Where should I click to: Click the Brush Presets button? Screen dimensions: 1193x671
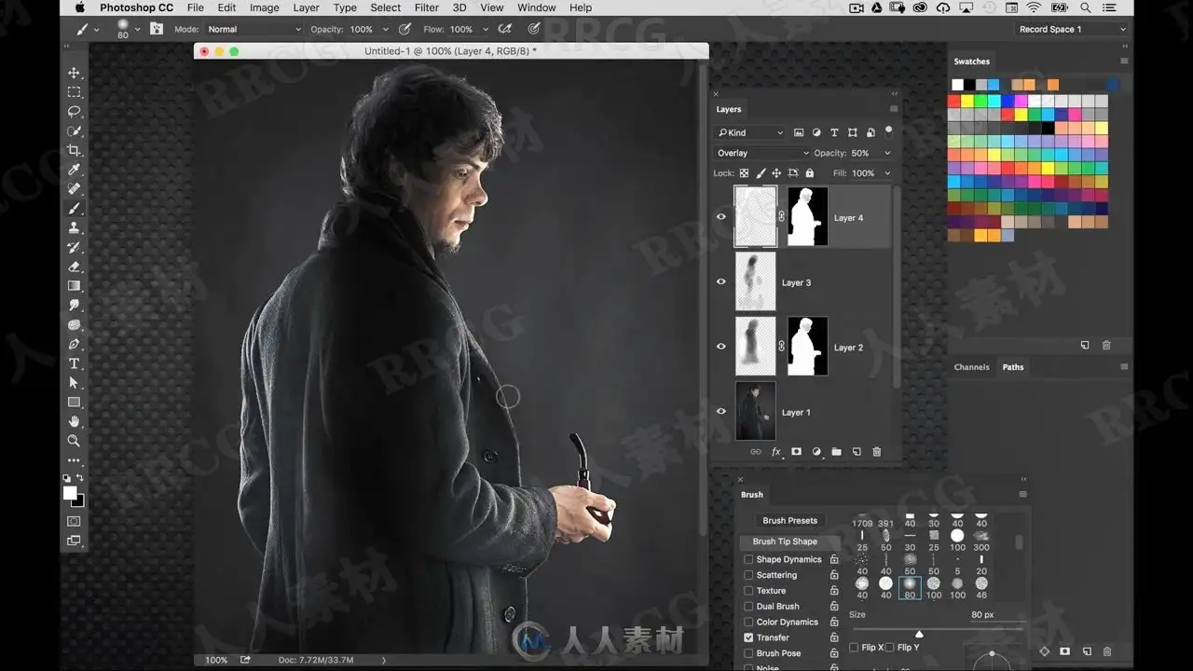coord(789,521)
